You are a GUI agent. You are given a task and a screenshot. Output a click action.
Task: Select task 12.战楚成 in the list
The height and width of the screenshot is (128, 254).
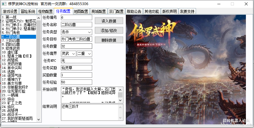[19, 60]
